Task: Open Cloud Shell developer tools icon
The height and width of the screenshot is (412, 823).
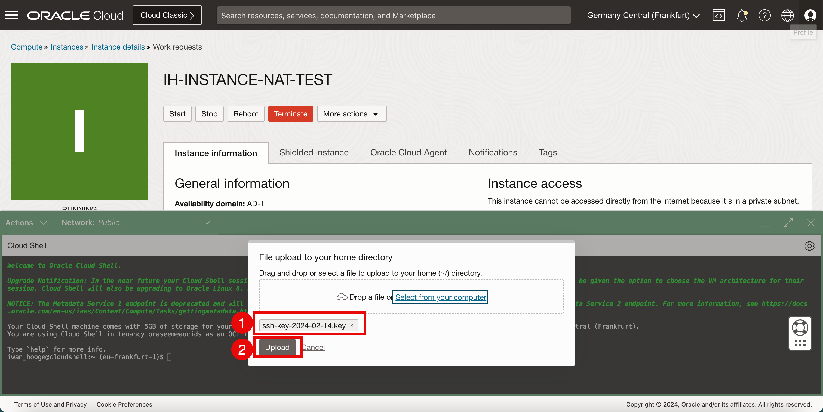Action: click(718, 15)
